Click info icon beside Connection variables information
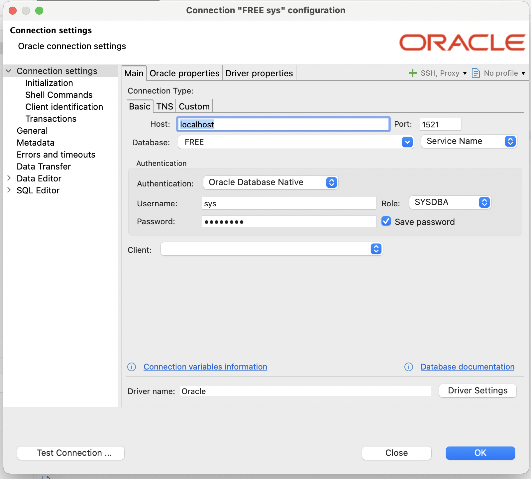Screen dimensions: 531x479 (x=132, y=367)
